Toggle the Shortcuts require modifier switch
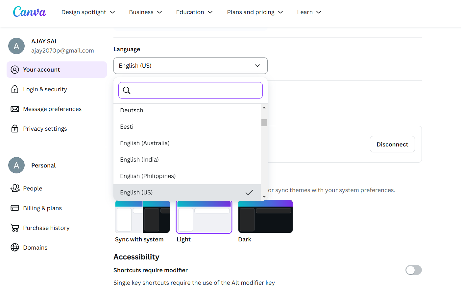The width and height of the screenshot is (461, 290). coord(413,270)
